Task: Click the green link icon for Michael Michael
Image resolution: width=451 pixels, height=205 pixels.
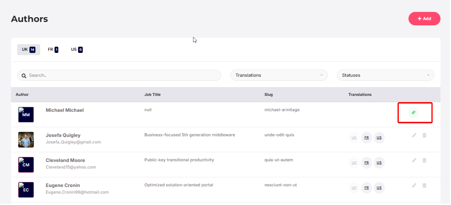Action: coord(414,112)
